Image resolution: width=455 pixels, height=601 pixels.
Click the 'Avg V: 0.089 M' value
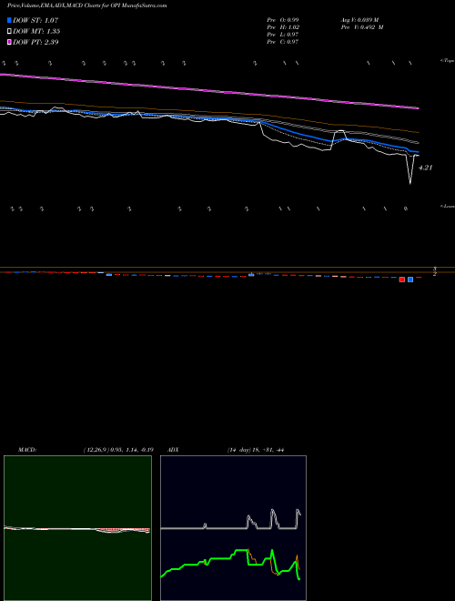tap(360, 20)
